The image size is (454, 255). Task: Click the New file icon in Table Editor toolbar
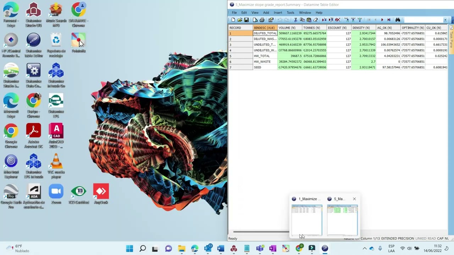coord(233,20)
